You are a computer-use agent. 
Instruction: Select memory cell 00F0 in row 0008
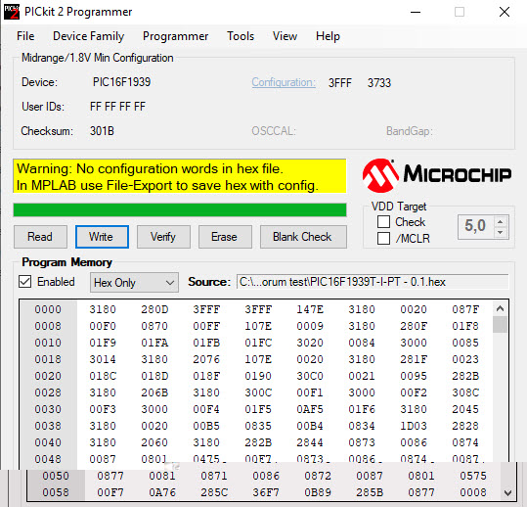[103, 326]
